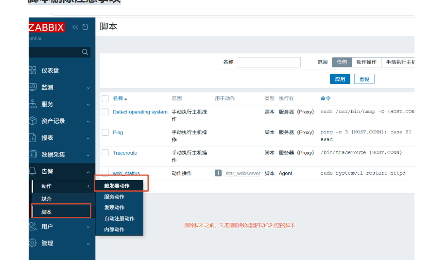This screenshot has height=260, width=432.
Task: Check the Traceroute row checkbox
Action: pyautogui.click(x=105, y=153)
